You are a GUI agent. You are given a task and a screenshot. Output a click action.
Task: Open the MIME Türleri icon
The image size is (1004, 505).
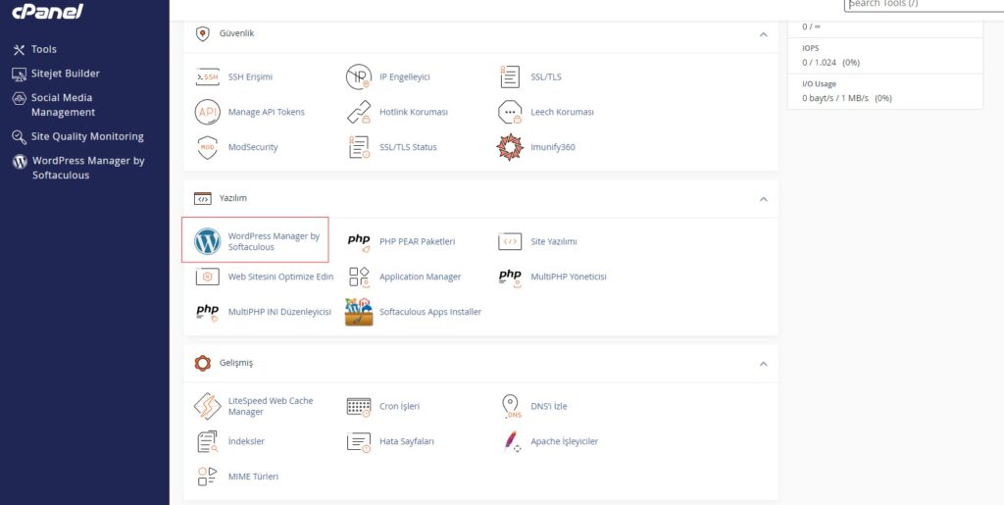pyautogui.click(x=208, y=477)
